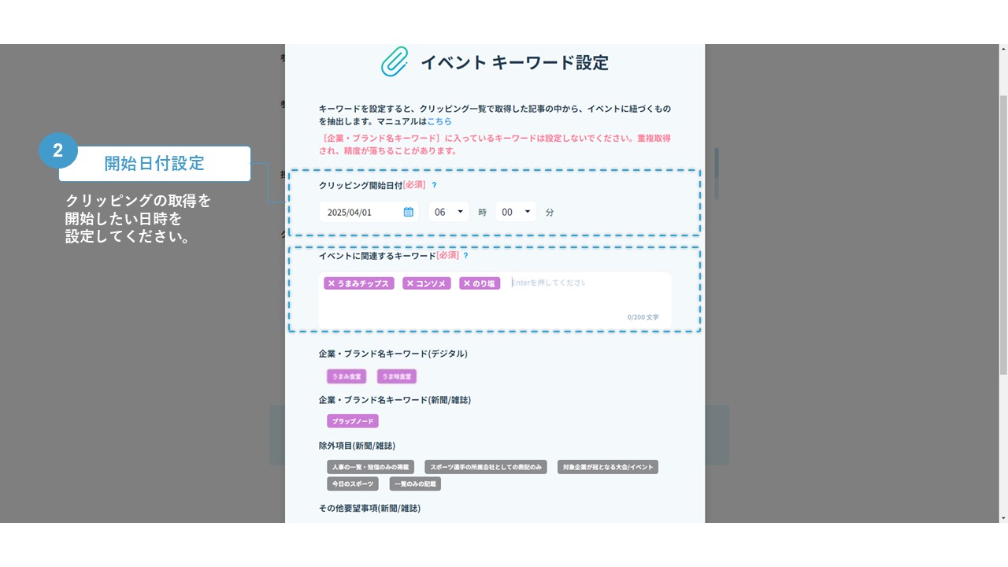1008x567 pixels.
Task: Remove the うまみチップス keyword tag via X
Action: tap(332, 283)
